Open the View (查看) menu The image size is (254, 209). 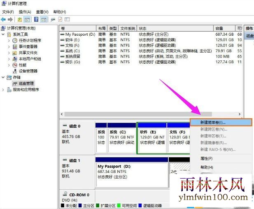[x=42, y=12]
